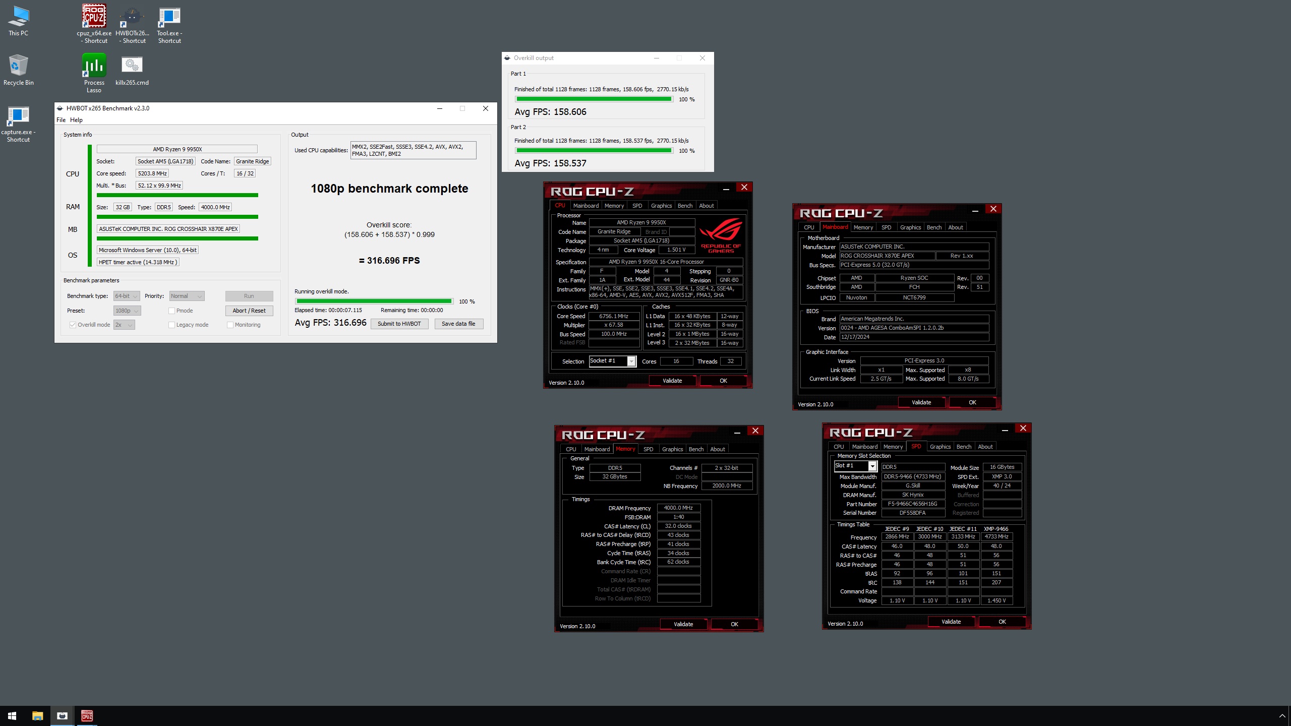
Task: Switch to Mainboard tab in CPU tab window
Action: pos(585,206)
